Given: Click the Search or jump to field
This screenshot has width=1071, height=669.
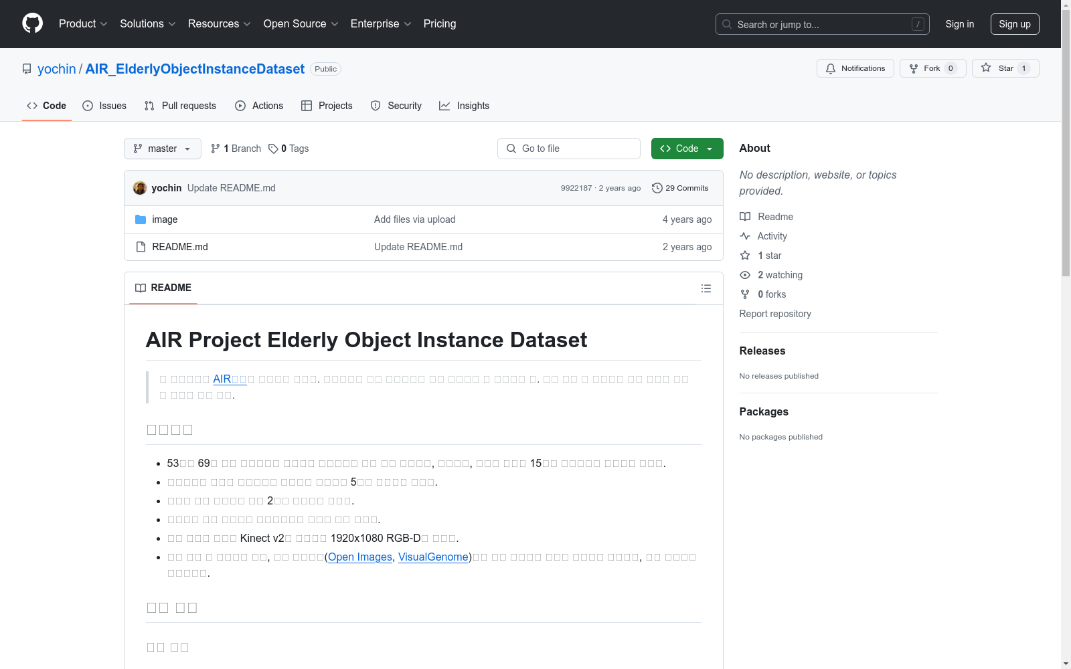Looking at the screenshot, I should coord(823,24).
